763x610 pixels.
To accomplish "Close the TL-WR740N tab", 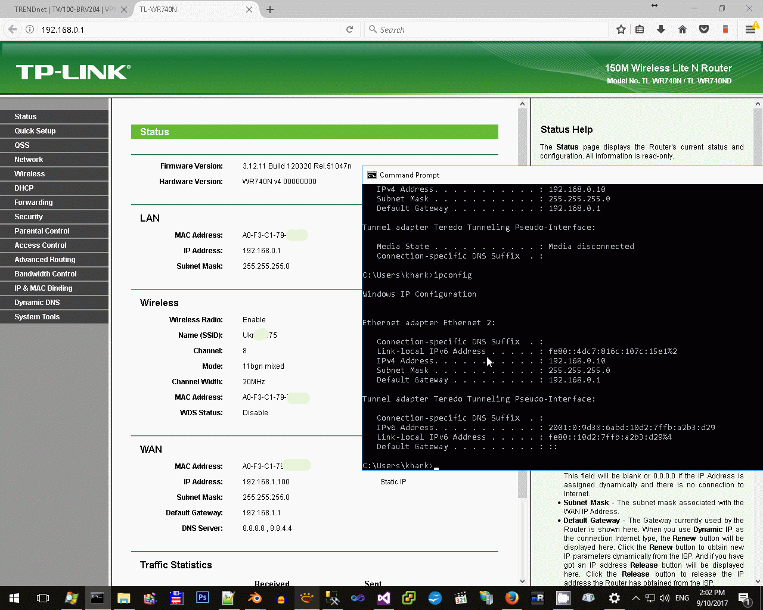I will tap(249, 10).
